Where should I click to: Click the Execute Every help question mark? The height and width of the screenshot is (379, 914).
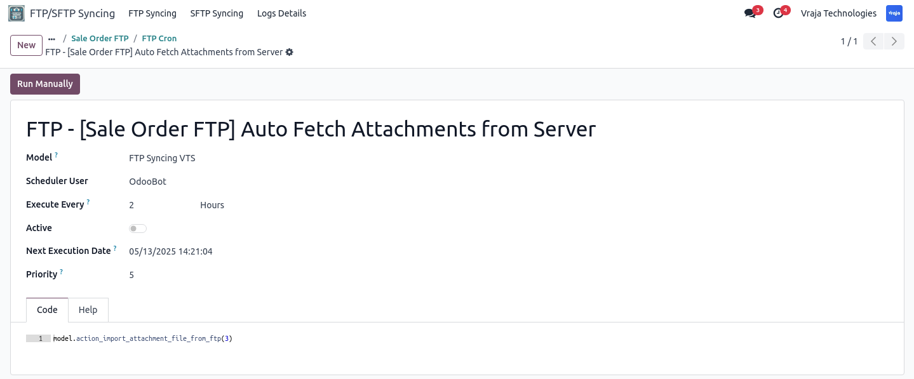click(x=88, y=202)
